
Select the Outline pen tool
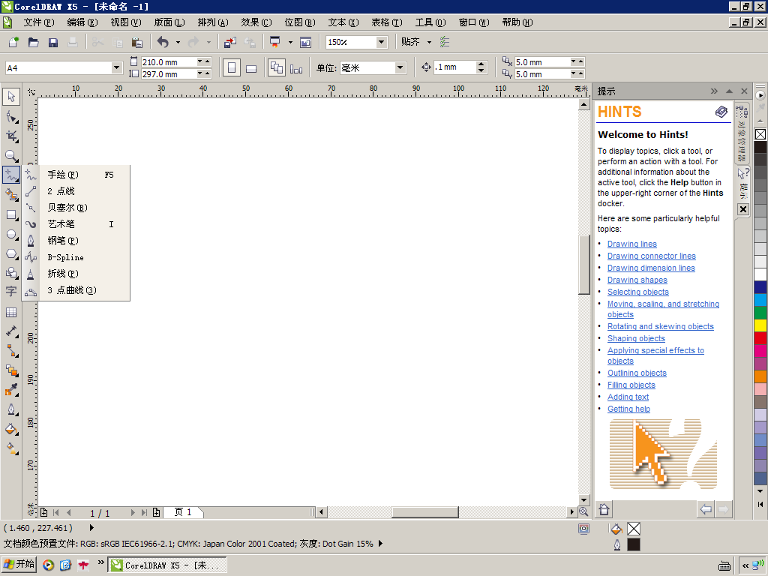pyautogui.click(x=11, y=409)
